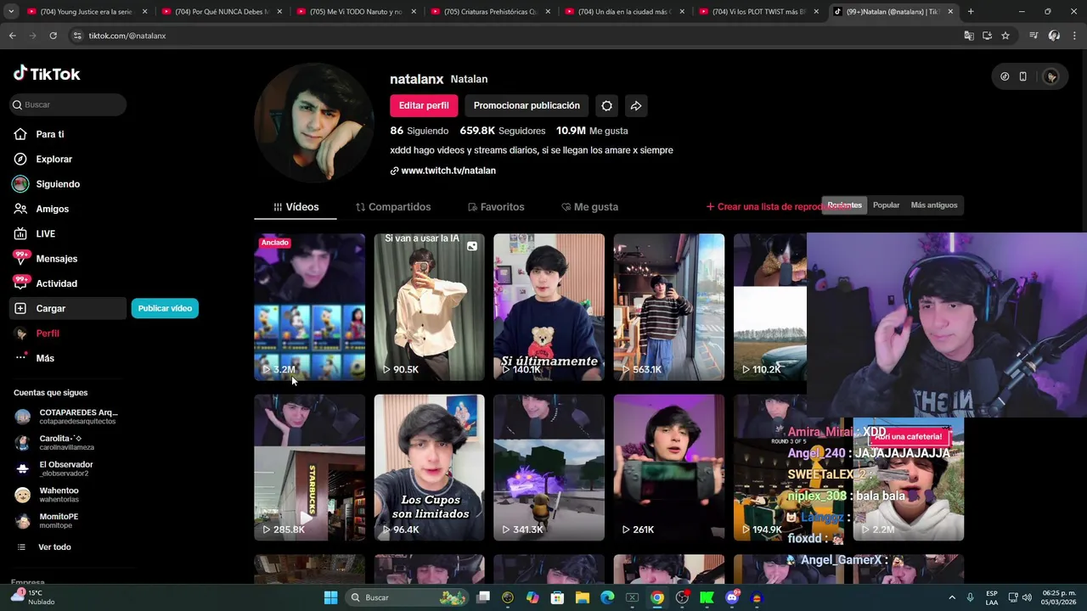The height and width of the screenshot is (611, 1087).
Task: Open Chrome media controls icon
Action: [x=1033, y=36]
